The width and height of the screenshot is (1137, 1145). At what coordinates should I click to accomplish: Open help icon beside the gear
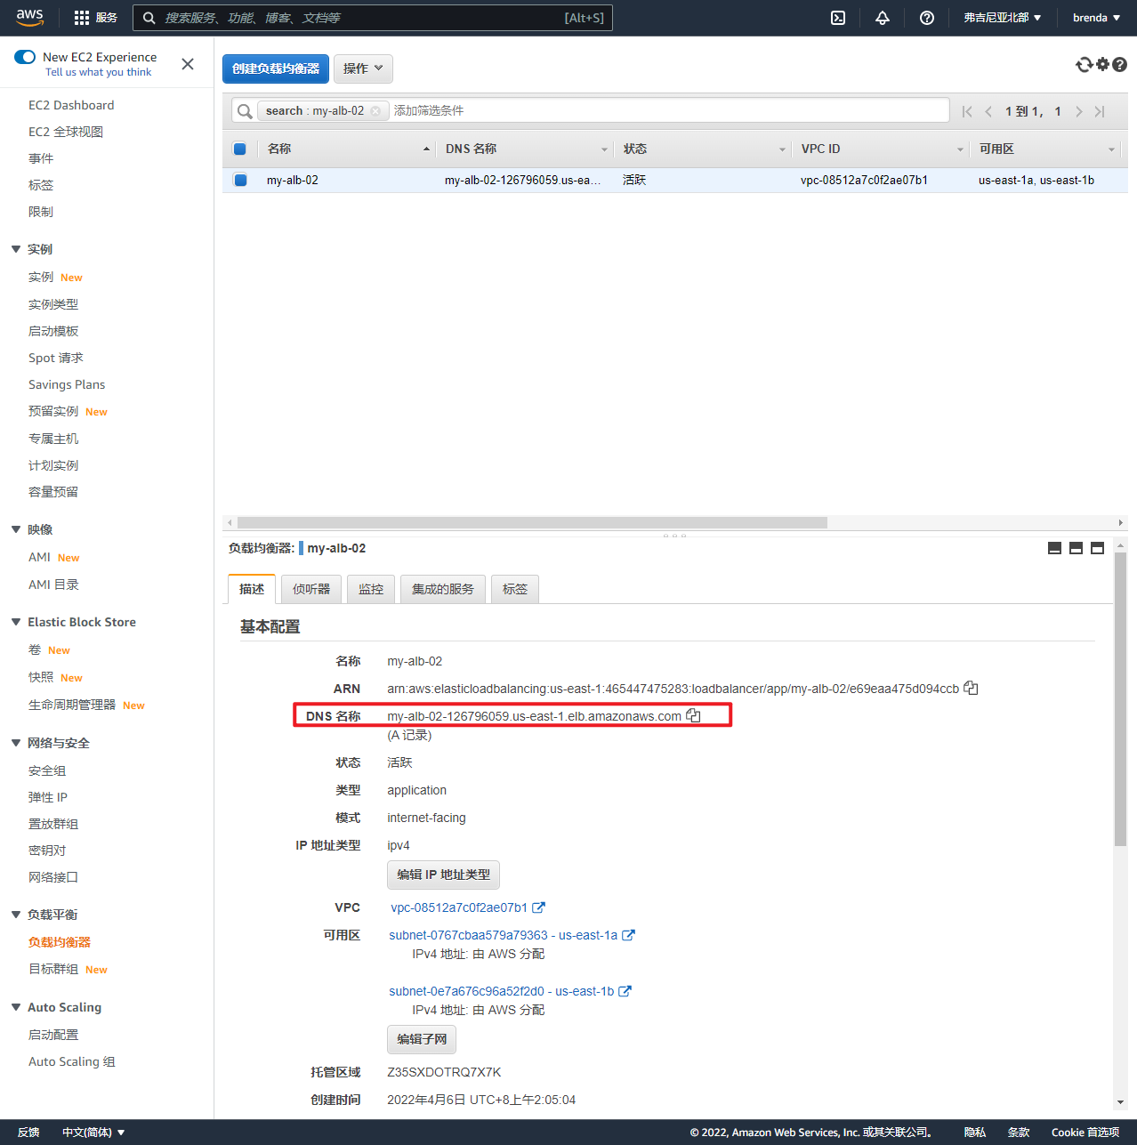(x=1120, y=64)
